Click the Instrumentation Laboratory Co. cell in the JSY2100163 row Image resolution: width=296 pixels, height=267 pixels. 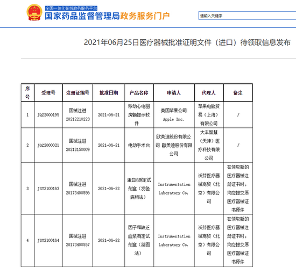[x=174, y=189]
